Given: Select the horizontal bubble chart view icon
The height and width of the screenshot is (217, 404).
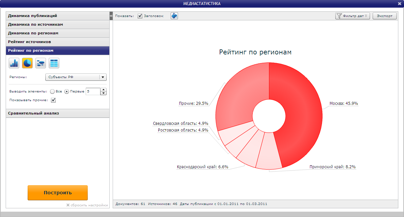Looking at the screenshot, I should pyautogui.click(x=41, y=63).
